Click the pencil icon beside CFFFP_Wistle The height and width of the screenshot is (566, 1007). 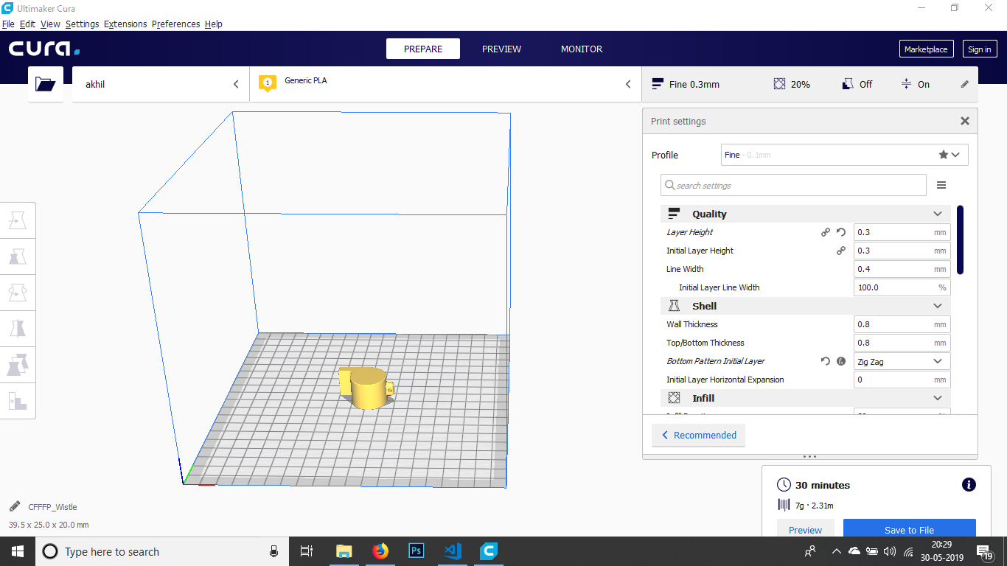15,506
